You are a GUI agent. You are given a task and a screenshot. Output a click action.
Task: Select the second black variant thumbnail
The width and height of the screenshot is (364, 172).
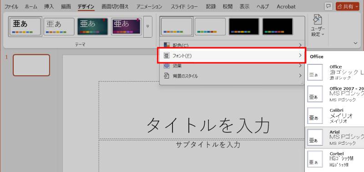(x=278, y=27)
